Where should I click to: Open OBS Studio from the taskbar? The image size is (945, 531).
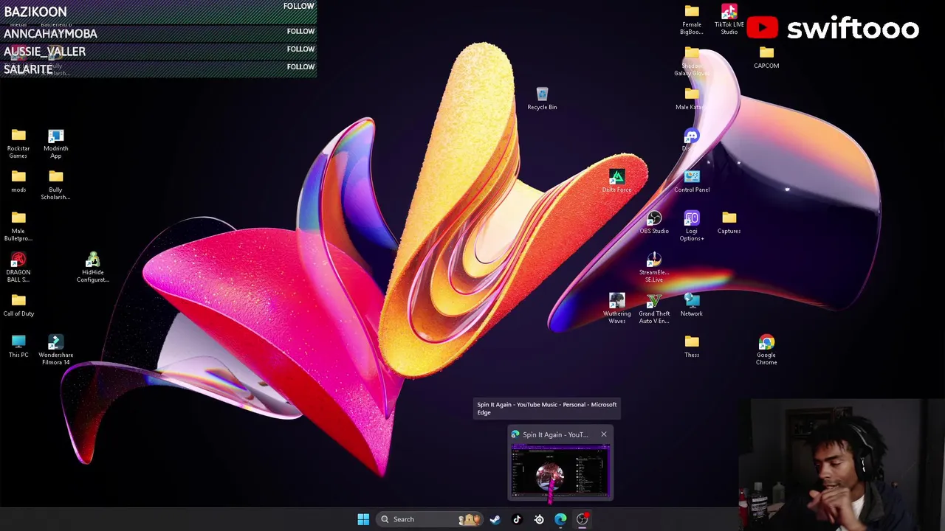[x=583, y=519]
